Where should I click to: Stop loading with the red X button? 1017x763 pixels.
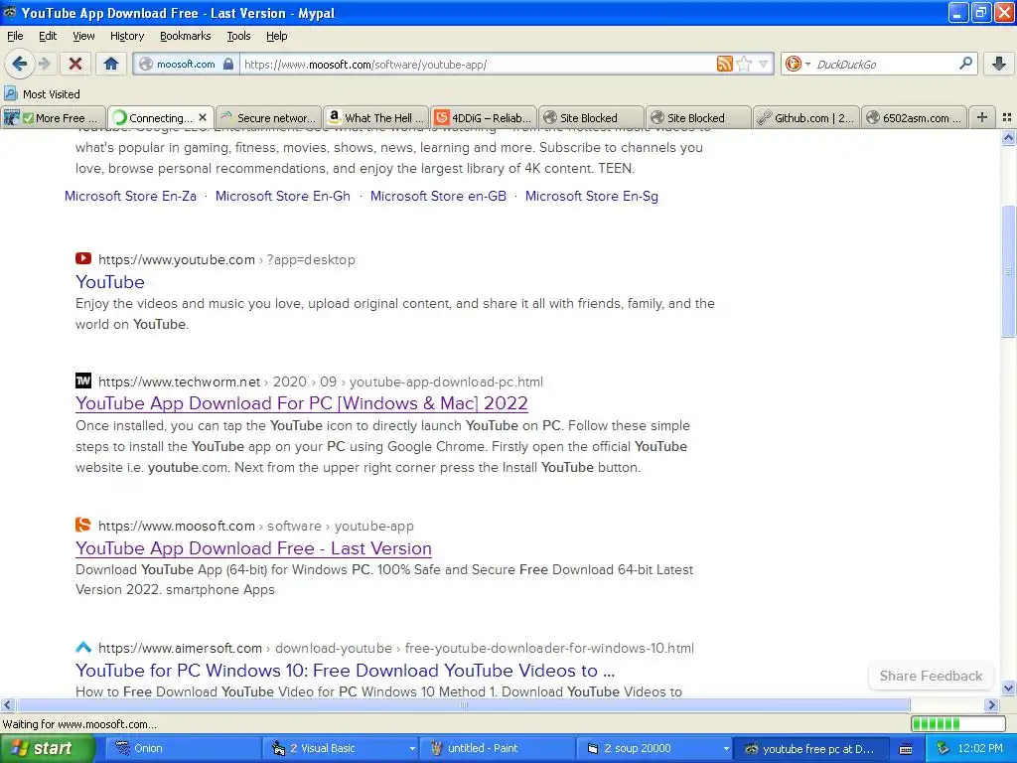(x=75, y=64)
